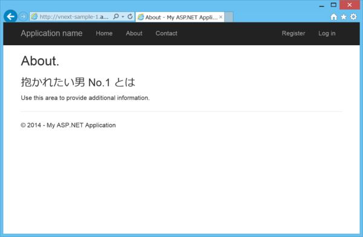
Task: Click the About. page heading
Action: click(40, 61)
